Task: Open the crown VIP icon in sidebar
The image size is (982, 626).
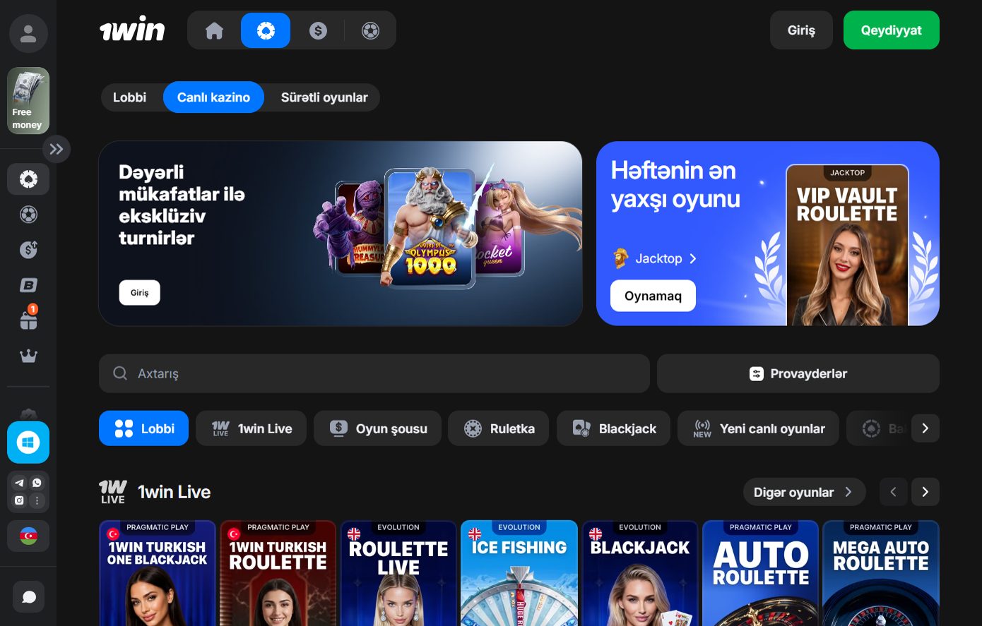Action: 28,356
